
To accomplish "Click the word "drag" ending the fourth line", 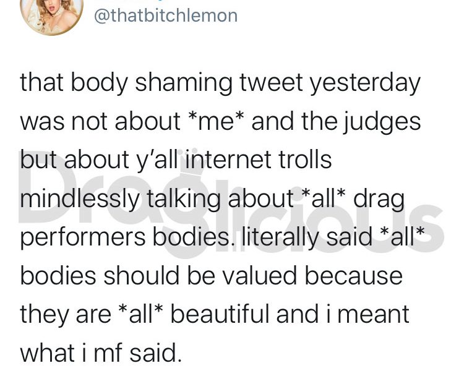I will (x=379, y=200).
